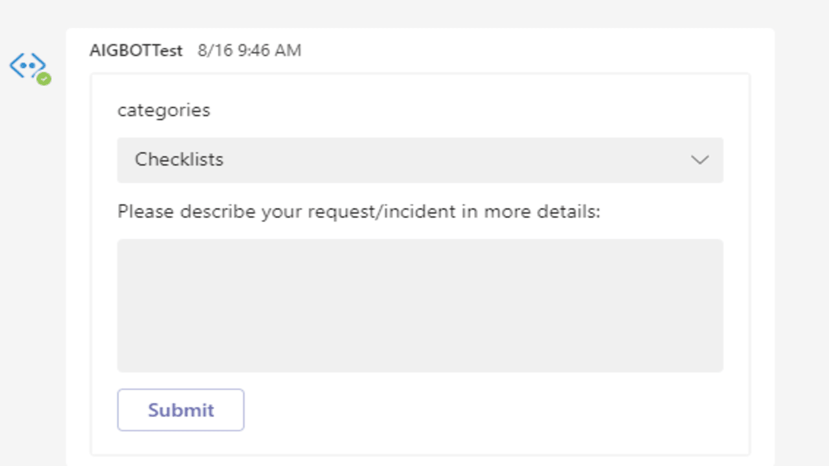Select the Checklists text in category selector

point(179,159)
